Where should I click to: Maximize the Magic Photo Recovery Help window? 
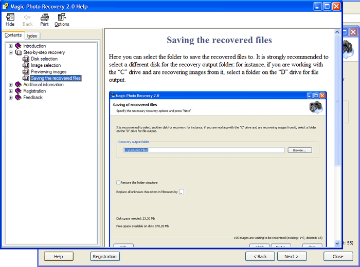[x=327, y=6]
